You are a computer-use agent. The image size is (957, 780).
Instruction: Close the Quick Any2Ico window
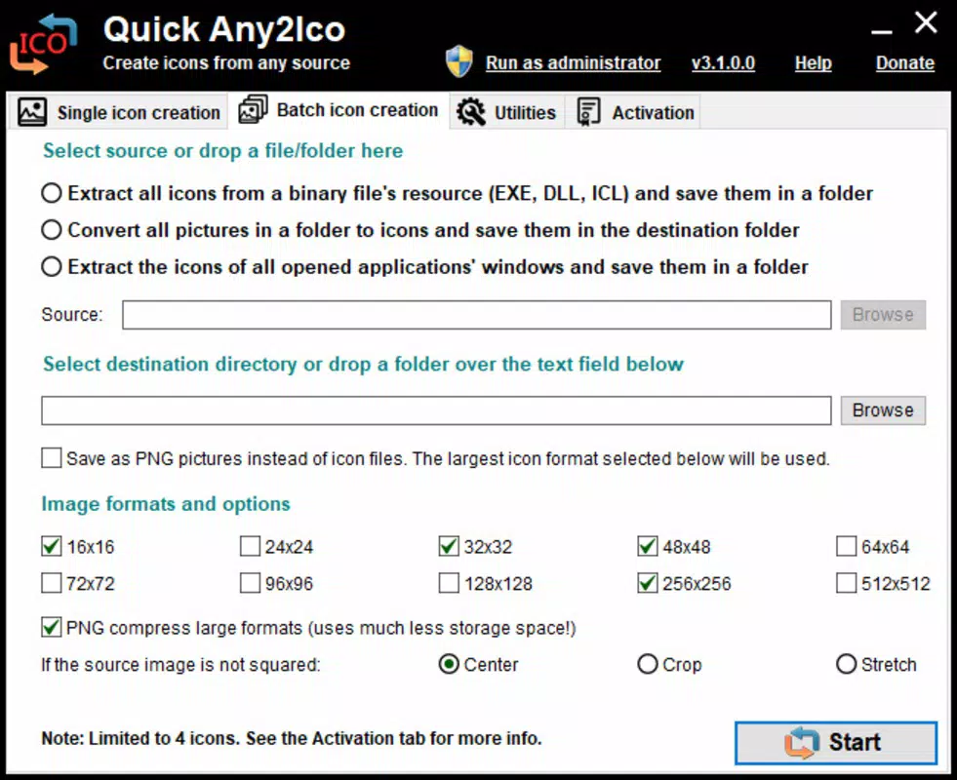click(926, 23)
